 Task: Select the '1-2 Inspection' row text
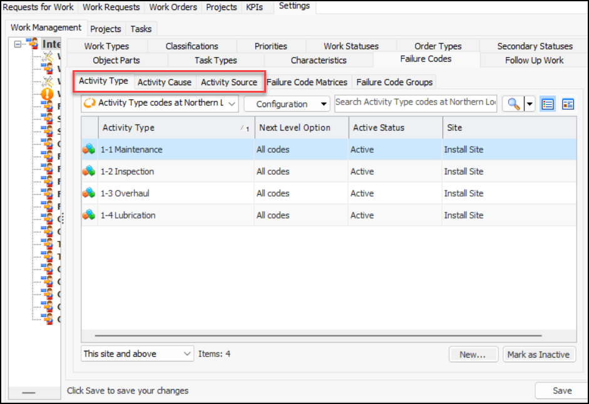click(127, 172)
